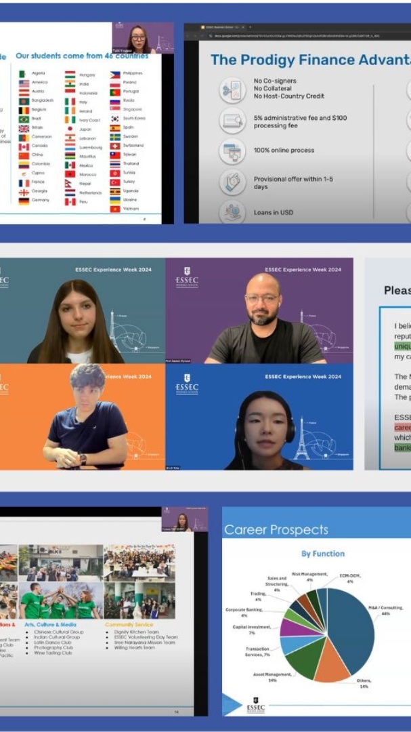Click the Germany flag icon
The image size is (411, 732).
point(24,201)
